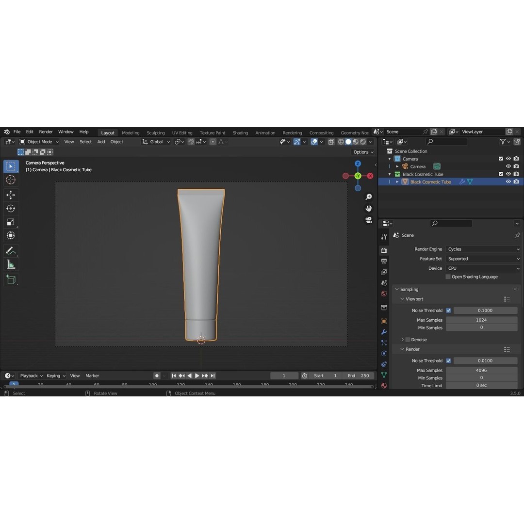
Task: Open the World properties tab
Action: [x=384, y=294]
